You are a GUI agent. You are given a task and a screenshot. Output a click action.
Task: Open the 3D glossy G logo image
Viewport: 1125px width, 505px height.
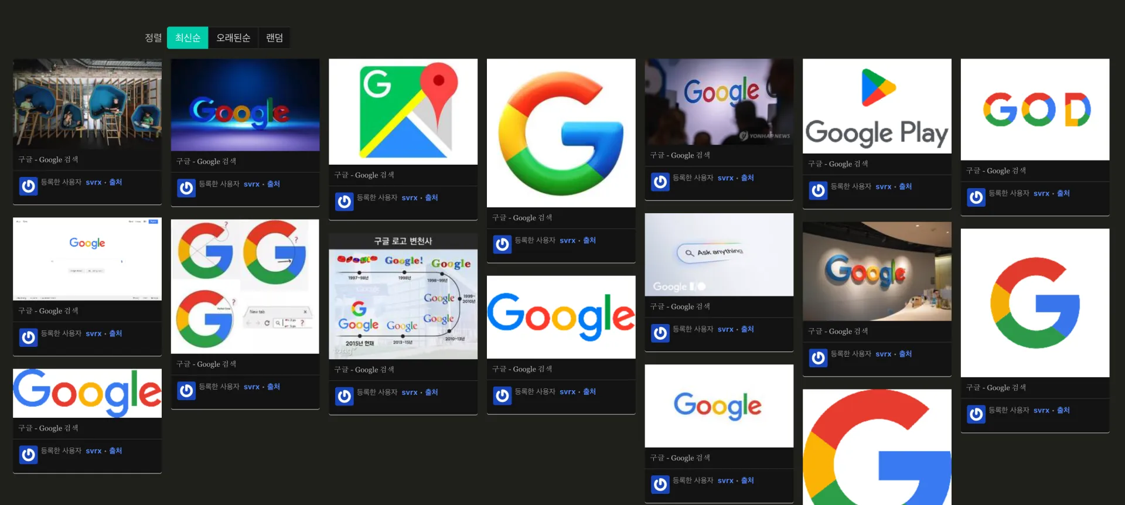pos(561,133)
